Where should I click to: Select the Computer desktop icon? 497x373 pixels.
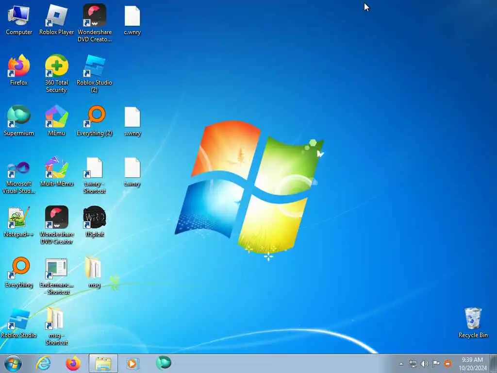(19, 19)
